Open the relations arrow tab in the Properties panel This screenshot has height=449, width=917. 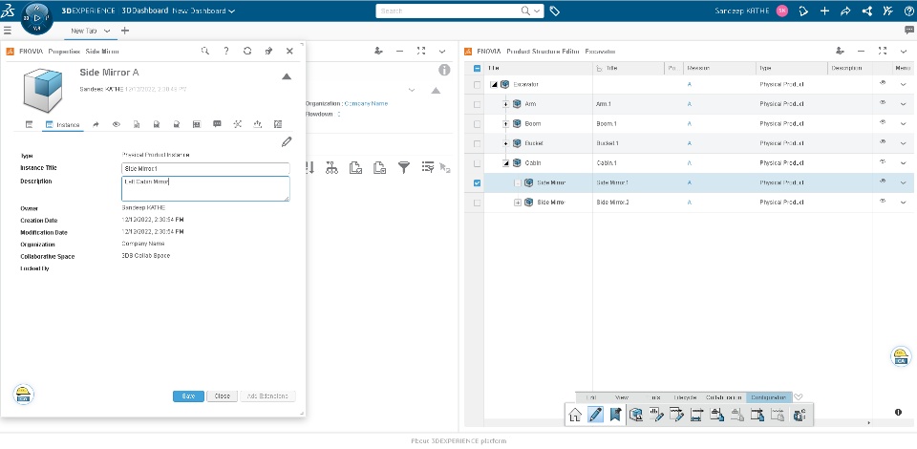96,124
